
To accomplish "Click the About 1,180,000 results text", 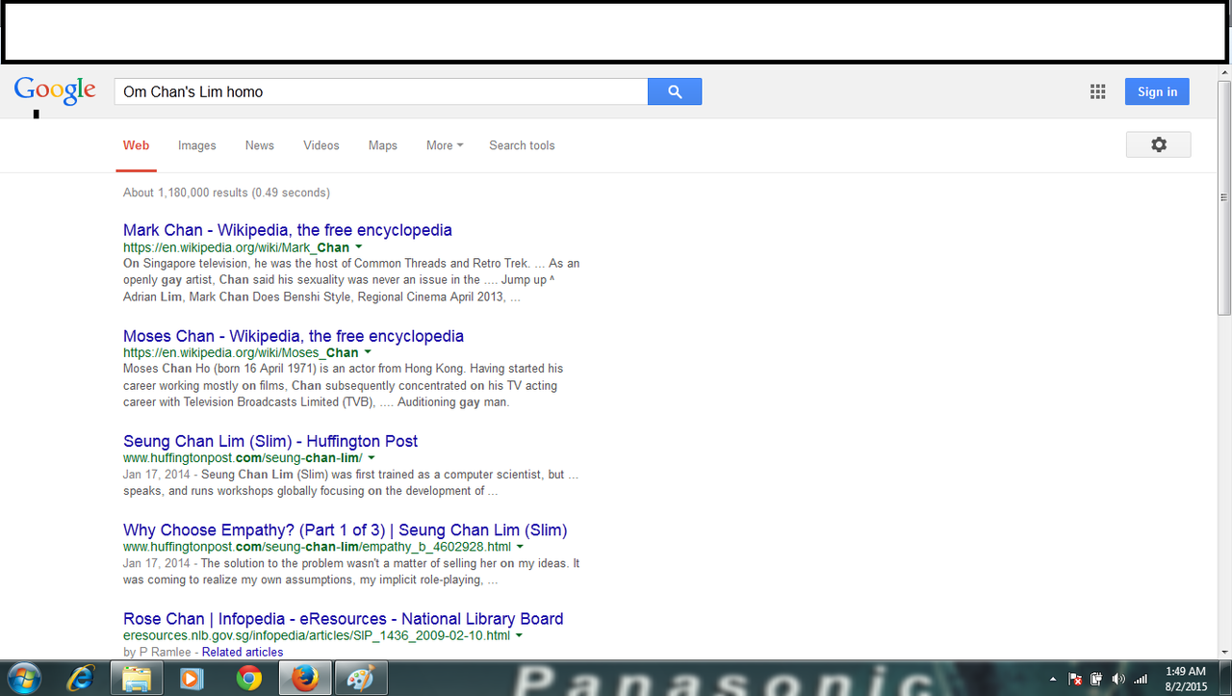I will (x=226, y=193).
